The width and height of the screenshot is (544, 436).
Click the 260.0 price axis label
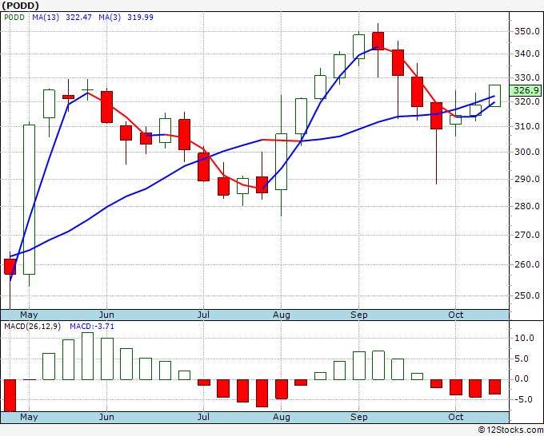[526, 264]
